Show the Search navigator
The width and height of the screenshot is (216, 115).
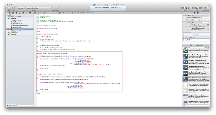[16, 13]
